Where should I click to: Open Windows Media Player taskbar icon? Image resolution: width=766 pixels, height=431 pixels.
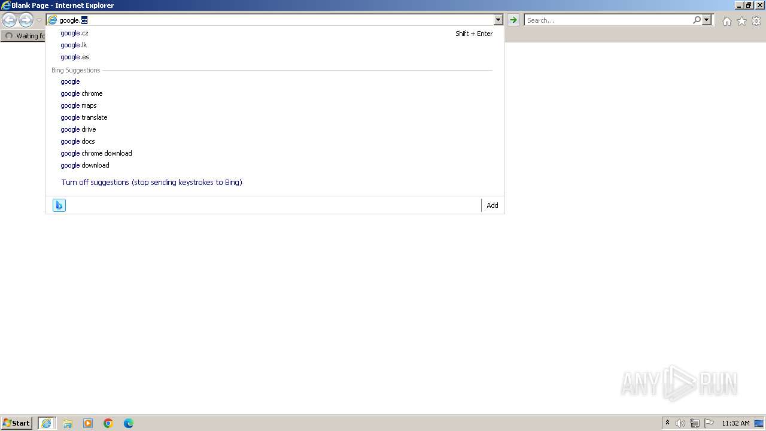coord(88,423)
